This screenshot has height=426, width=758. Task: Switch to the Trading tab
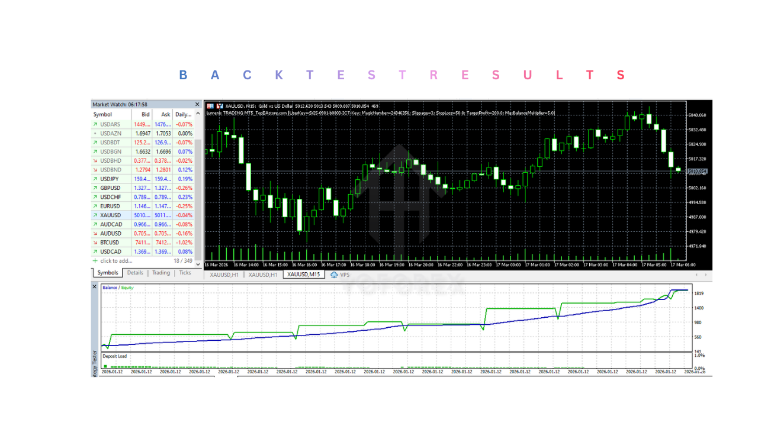[160, 273]
